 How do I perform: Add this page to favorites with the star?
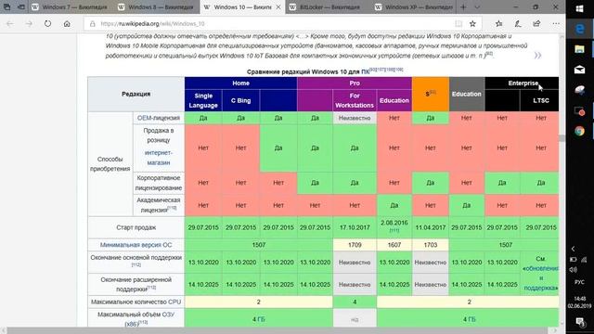pyautogui.click(x=472, y=23)
